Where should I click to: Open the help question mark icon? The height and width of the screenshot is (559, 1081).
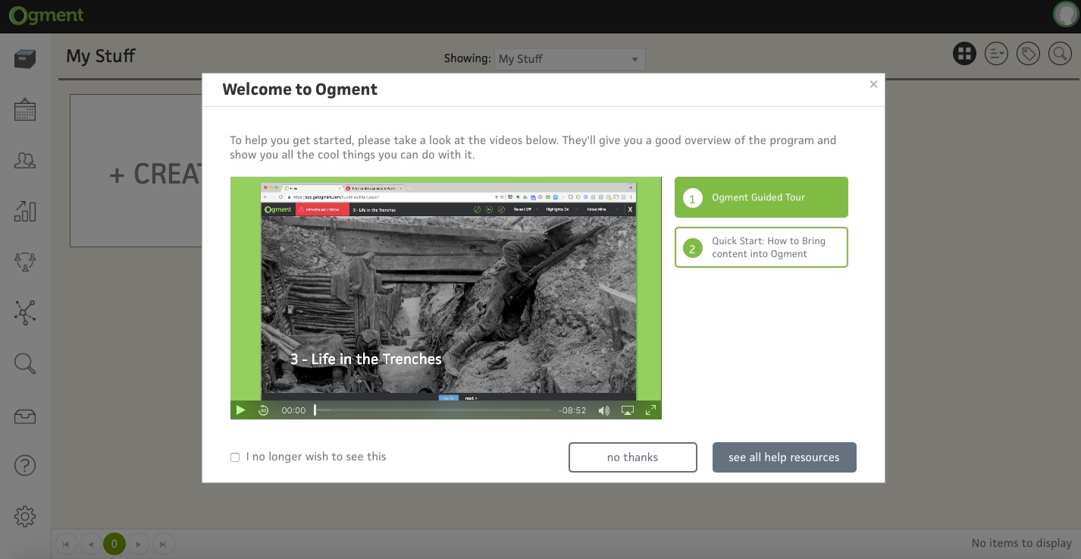(x=25, y=465)
